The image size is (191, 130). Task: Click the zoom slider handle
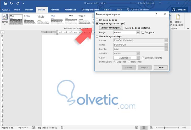point(164,128)
